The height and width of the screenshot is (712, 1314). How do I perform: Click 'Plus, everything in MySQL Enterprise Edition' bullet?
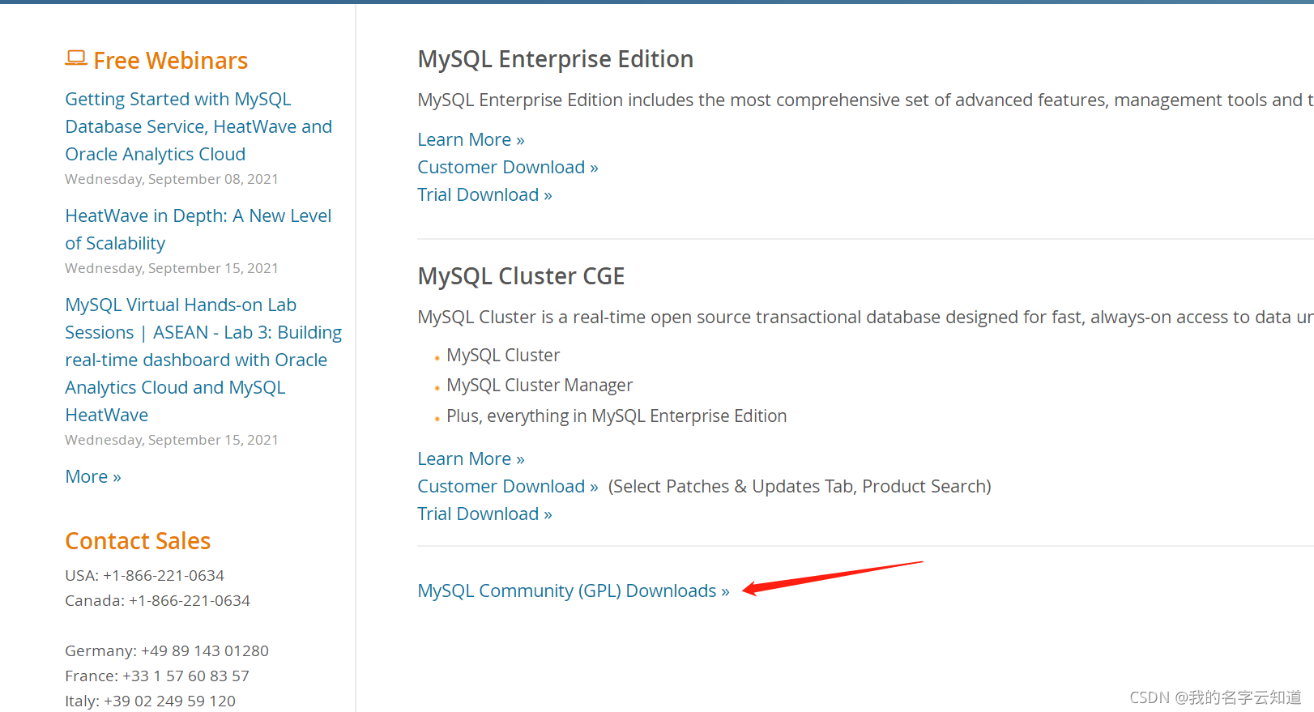pyautogui.click(x=616, y=416)
